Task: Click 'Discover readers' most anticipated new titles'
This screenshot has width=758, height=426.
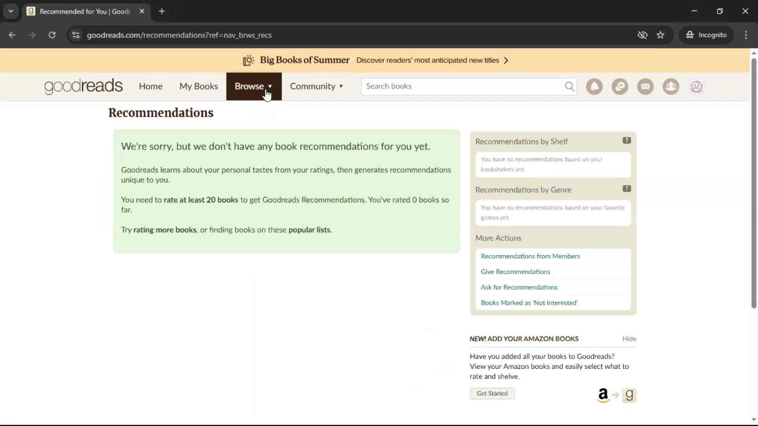Action: pos(428,60)
